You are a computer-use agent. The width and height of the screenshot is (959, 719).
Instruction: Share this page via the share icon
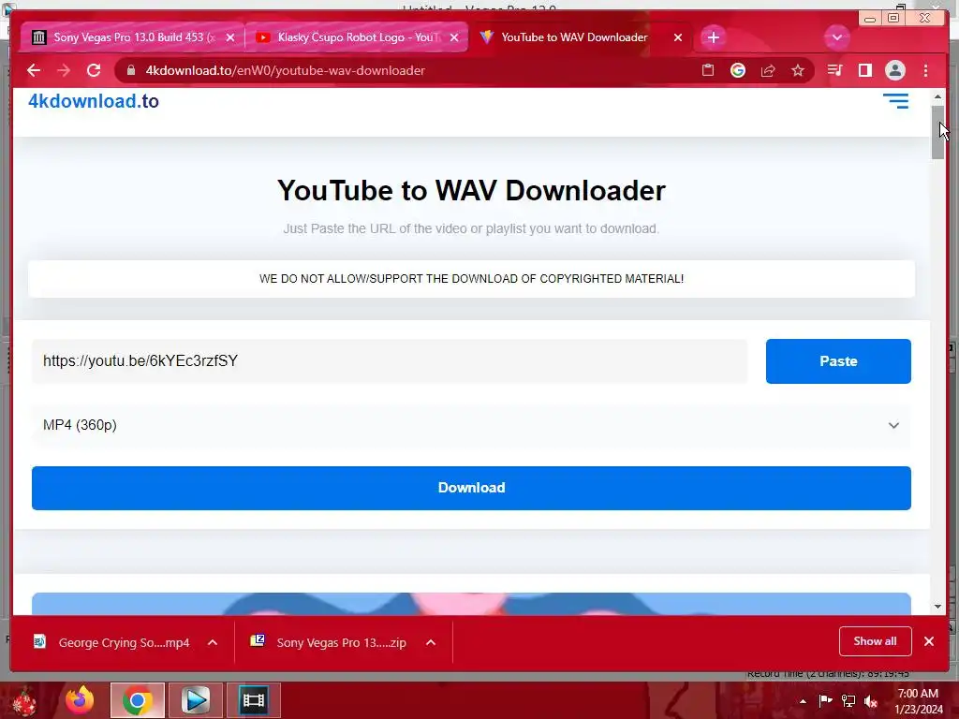[768, 70]
